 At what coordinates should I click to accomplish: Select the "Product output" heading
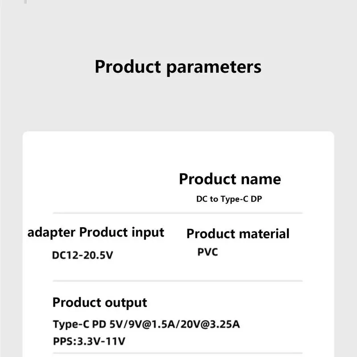click(100, 303)
